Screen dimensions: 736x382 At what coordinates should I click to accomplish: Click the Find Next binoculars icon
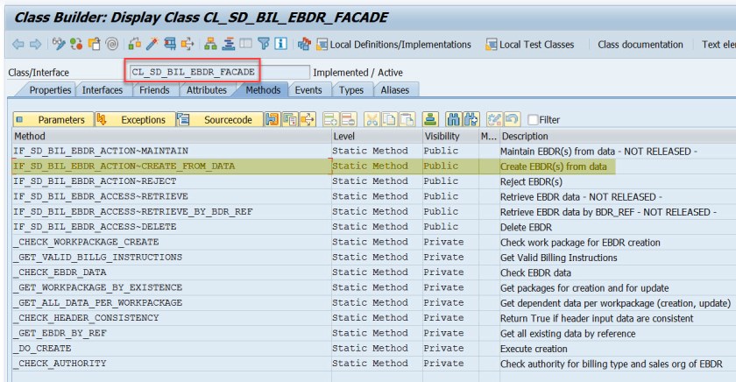click(470, 119)
